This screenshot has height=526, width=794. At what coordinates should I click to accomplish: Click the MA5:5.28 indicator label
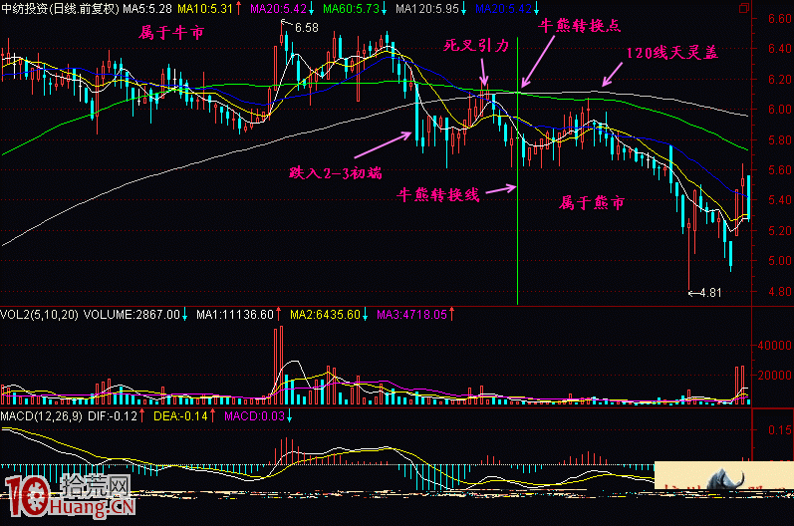146,9
